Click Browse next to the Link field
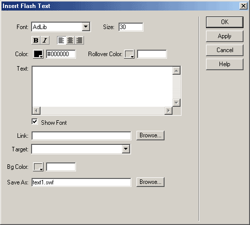Image resolution: width=250 pixels, height=225 pixels. (x=150, y=135)
